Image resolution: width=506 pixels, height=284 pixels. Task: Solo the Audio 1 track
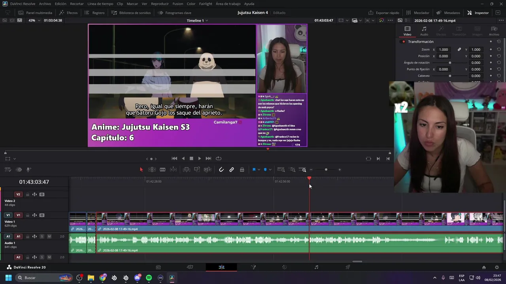[42, 236]
